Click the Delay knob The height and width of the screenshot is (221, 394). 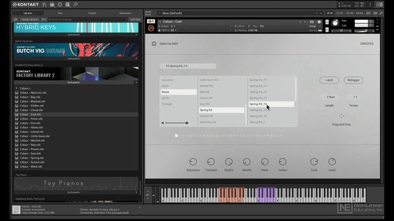265,162
